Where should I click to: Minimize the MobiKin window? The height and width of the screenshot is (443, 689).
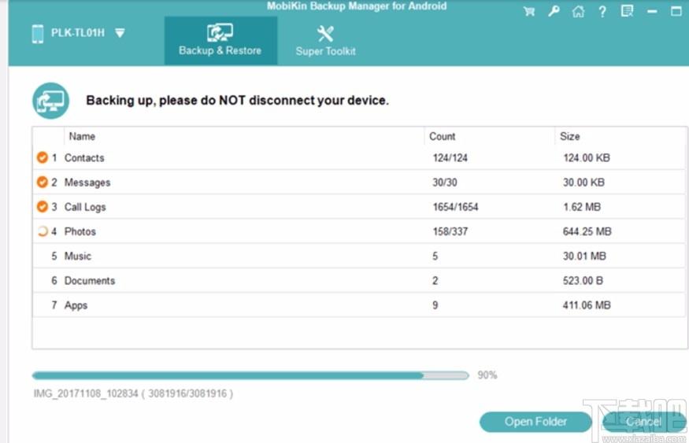pos(652,12)
